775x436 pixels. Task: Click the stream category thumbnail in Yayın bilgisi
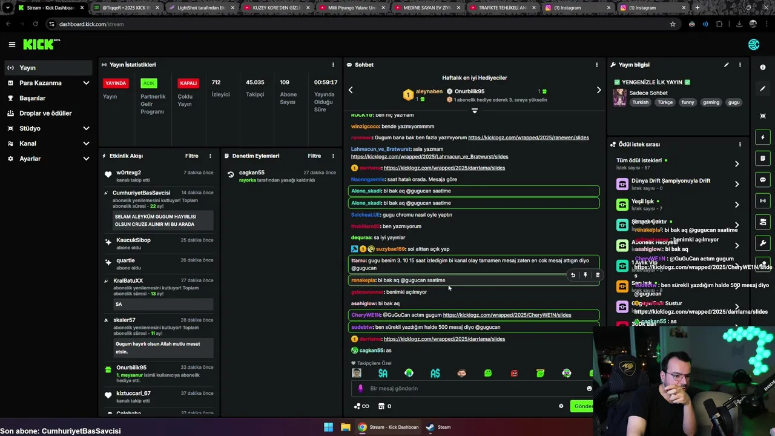coord(619,97)
